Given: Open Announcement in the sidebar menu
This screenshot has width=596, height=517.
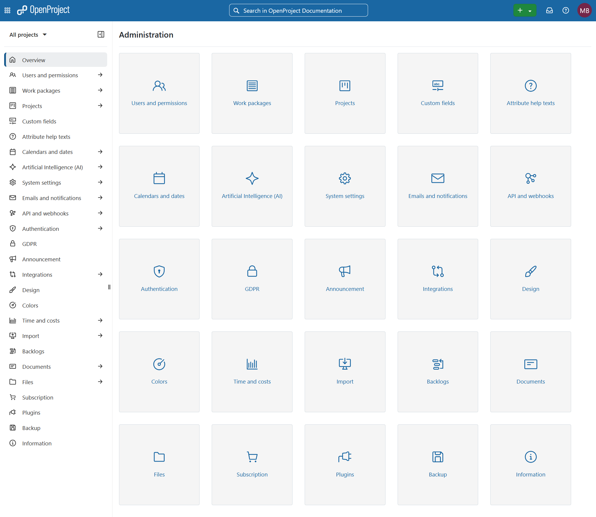Looking at the screenshot, I should (x=56, y=259).
